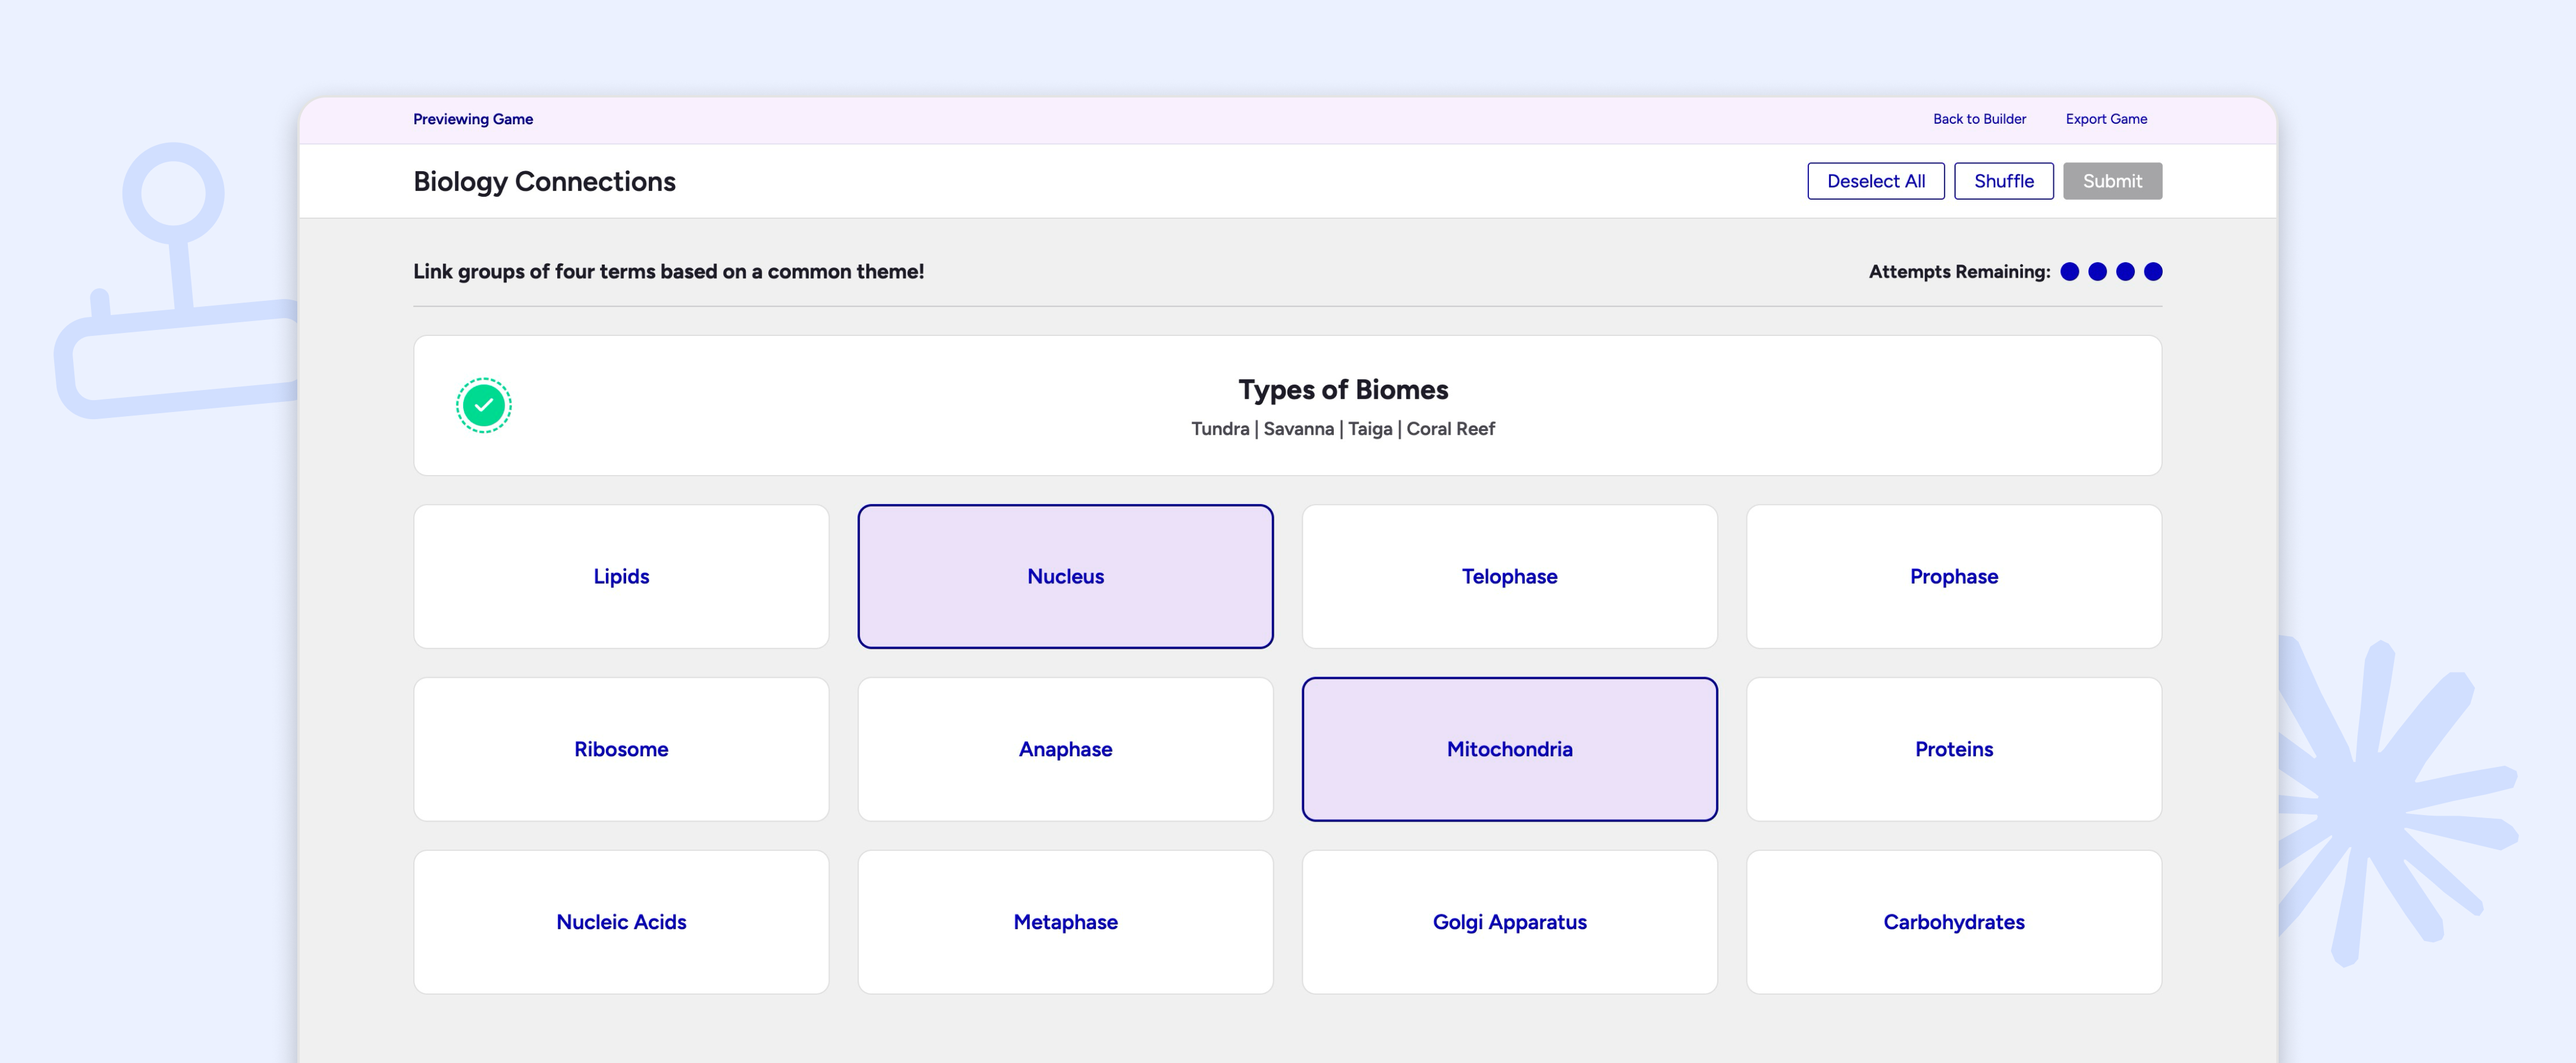Go Back to Builder

click(x=1979, y=119)
